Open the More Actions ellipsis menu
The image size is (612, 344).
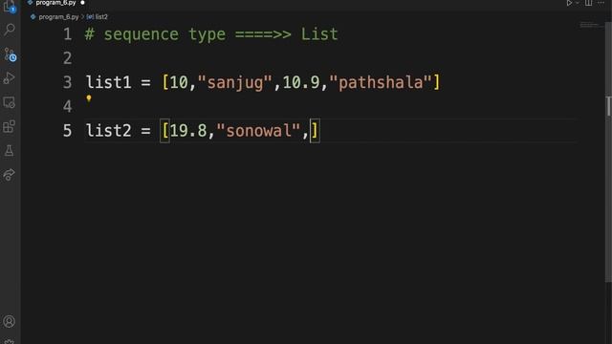pyautogui.click(x=601, y=3)
